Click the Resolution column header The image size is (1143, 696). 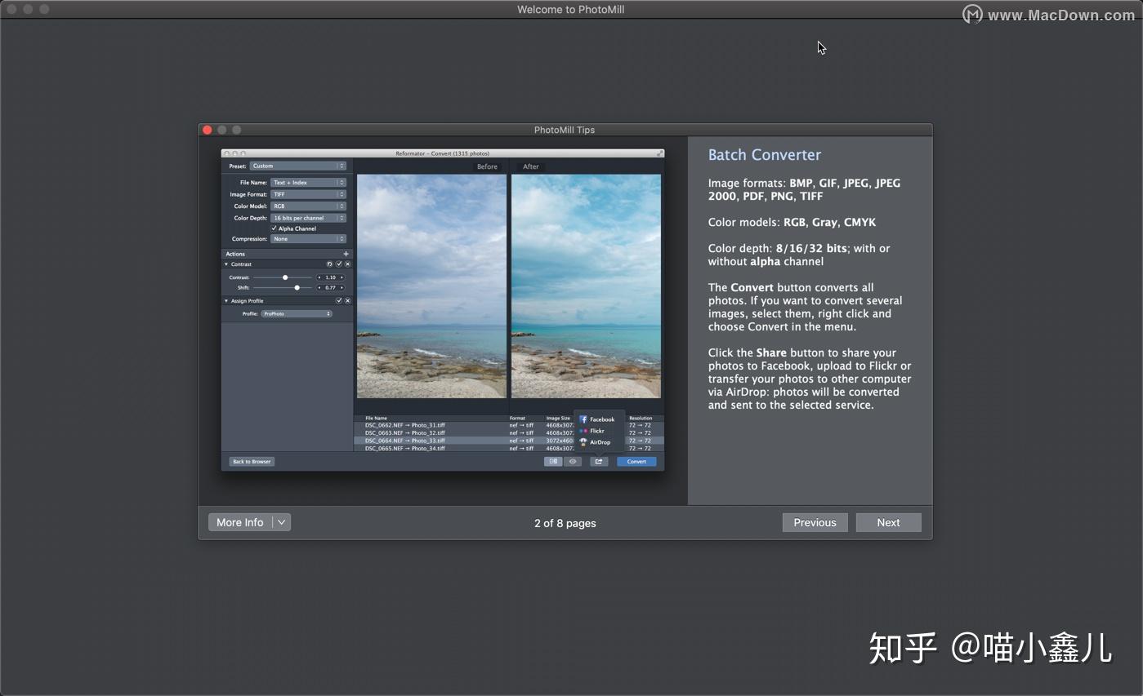point(641,419)
